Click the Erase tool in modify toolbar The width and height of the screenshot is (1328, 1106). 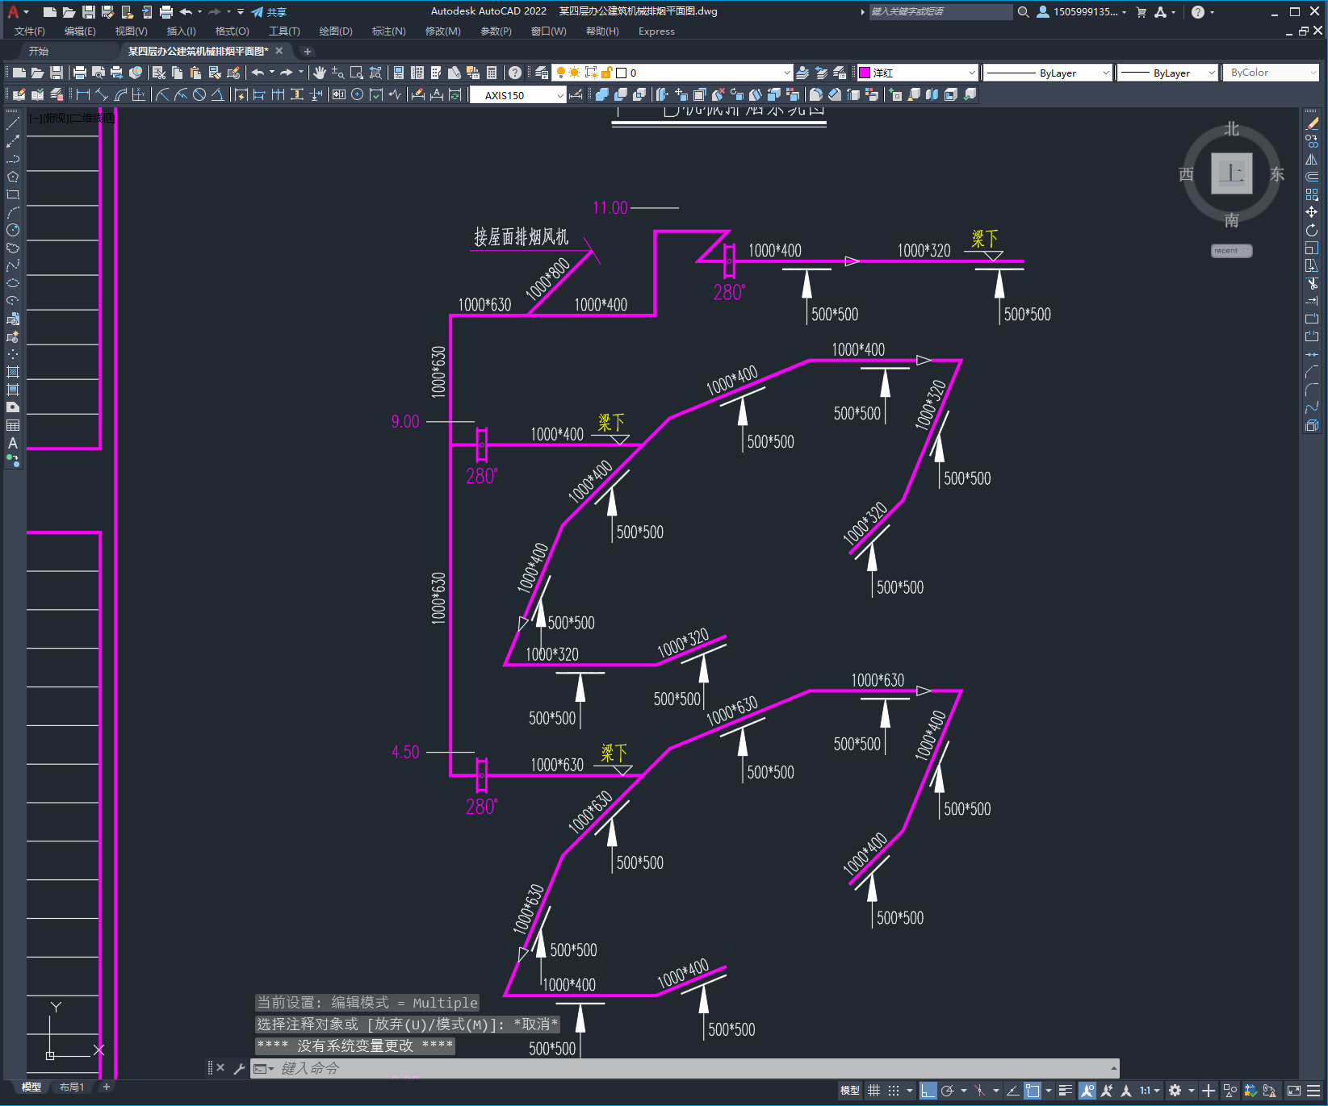pos(1312,123)
